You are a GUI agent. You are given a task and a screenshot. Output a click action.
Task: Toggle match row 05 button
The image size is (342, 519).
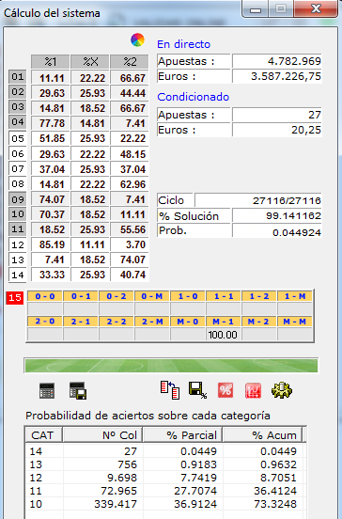pos(18,137)
